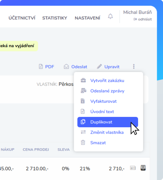Screen dimensions: 163x180
Task: Click the Odeslané zprávy mail icon
Action: pyautogui.click(x=83, y=91)
